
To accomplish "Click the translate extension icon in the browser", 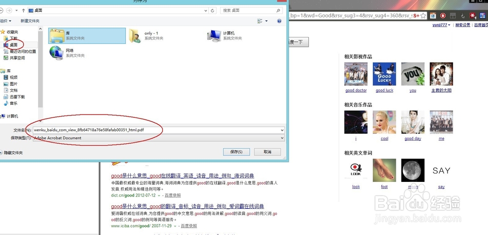I will tap(432, 16).
